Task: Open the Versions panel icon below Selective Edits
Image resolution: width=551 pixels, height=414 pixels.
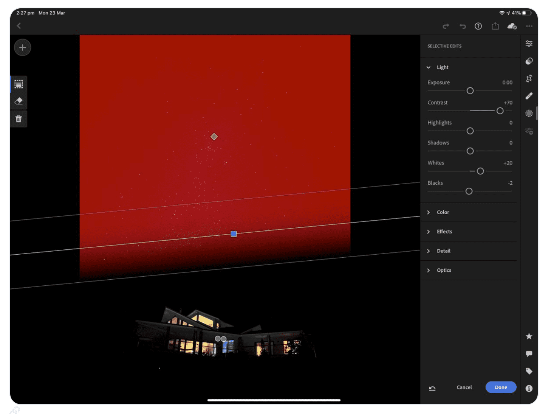Action: pyautogui.click(x=529, y=131)
